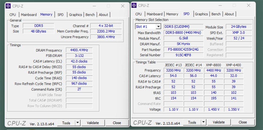Image resolution: width=263 pixels, height=130 pixels.
Task: Click the 56.0 CAS latency cell
Action: pos(193,76)
